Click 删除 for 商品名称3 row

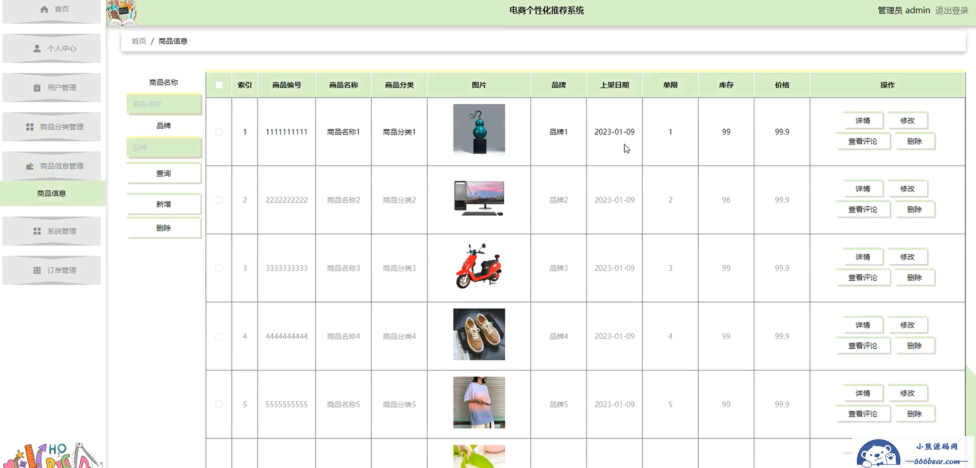tap(914, 278)
